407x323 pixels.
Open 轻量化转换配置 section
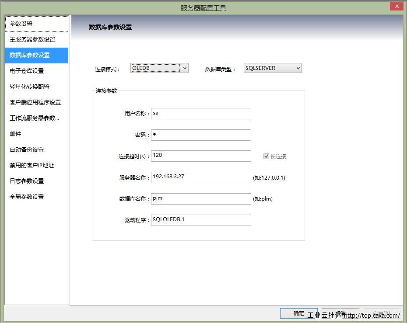tap(37, 87)
